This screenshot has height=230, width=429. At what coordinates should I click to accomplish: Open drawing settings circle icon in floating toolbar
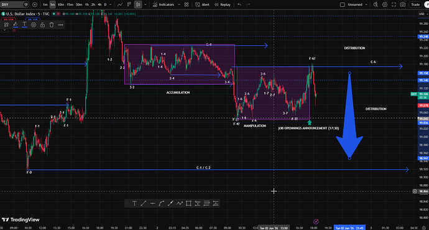34,25
